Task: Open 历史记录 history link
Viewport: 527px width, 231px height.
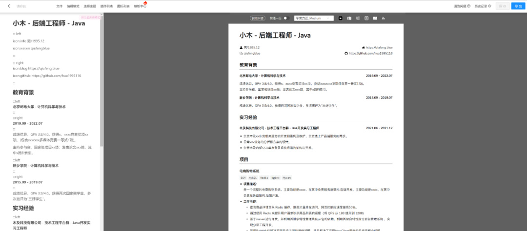Action: coord(483,6)
